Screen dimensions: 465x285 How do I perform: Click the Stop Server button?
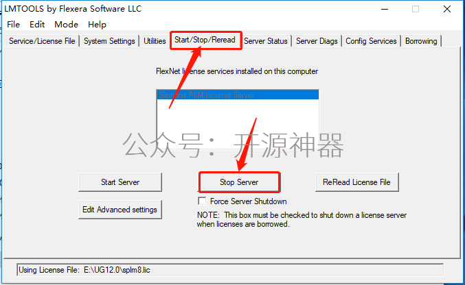point(239,182)
